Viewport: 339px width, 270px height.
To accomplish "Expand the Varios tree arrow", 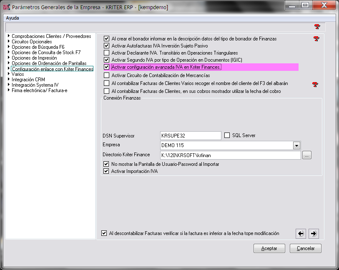I will coord(9,74).
